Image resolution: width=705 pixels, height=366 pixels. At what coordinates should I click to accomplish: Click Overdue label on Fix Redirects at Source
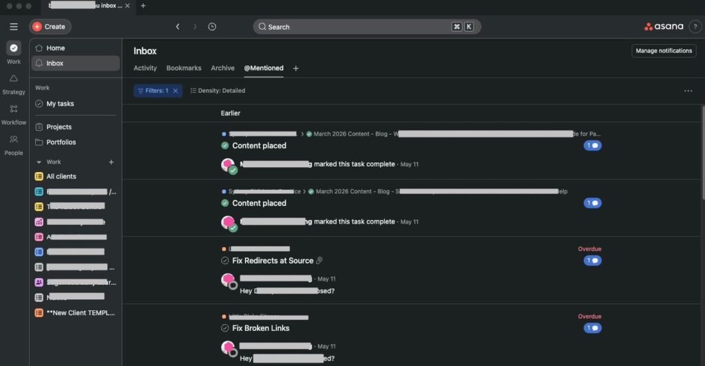pos(589,249)
